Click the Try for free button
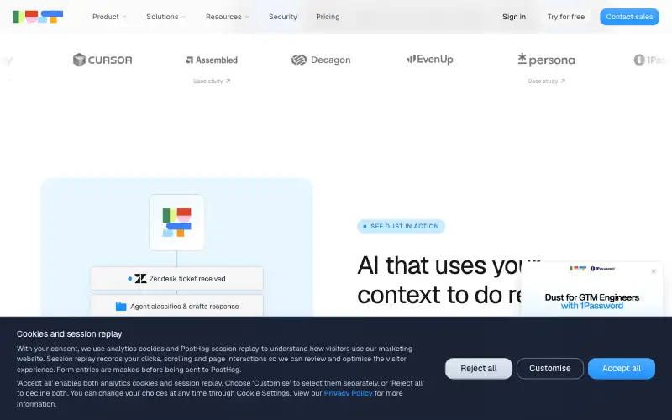The image size is (672, 420). click(x=565, y=17)
